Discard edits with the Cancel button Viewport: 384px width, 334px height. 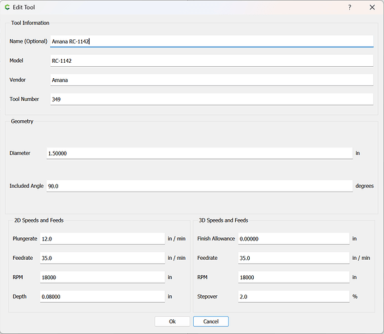[x=211, y=321]
